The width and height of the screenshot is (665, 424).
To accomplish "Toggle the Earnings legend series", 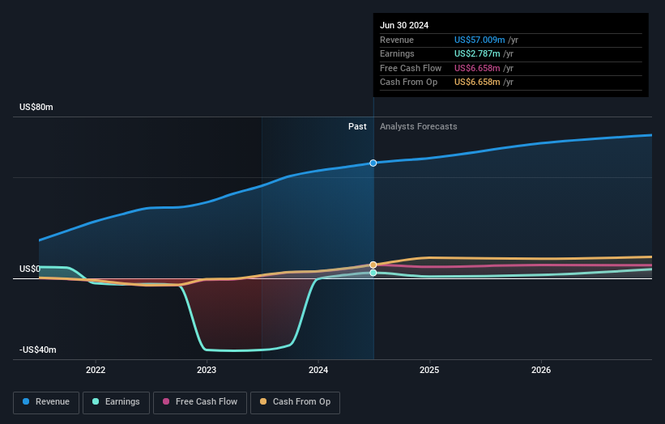I will click(116, 402).
